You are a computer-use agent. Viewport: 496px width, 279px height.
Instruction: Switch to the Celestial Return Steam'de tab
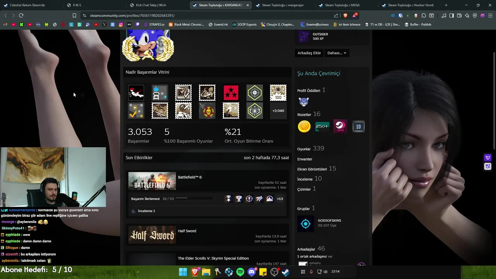click(x=28, y=5)
